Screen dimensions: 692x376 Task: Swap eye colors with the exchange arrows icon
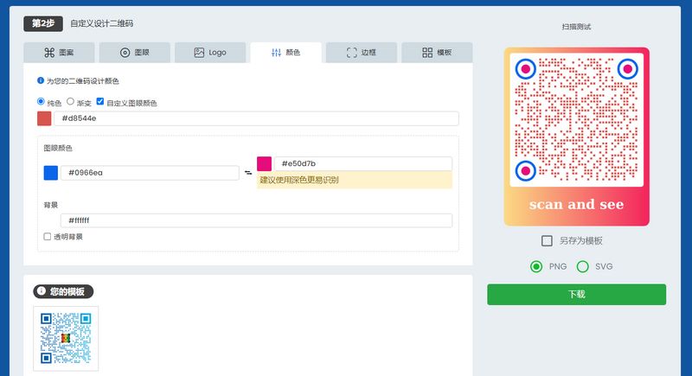(248, 173)
